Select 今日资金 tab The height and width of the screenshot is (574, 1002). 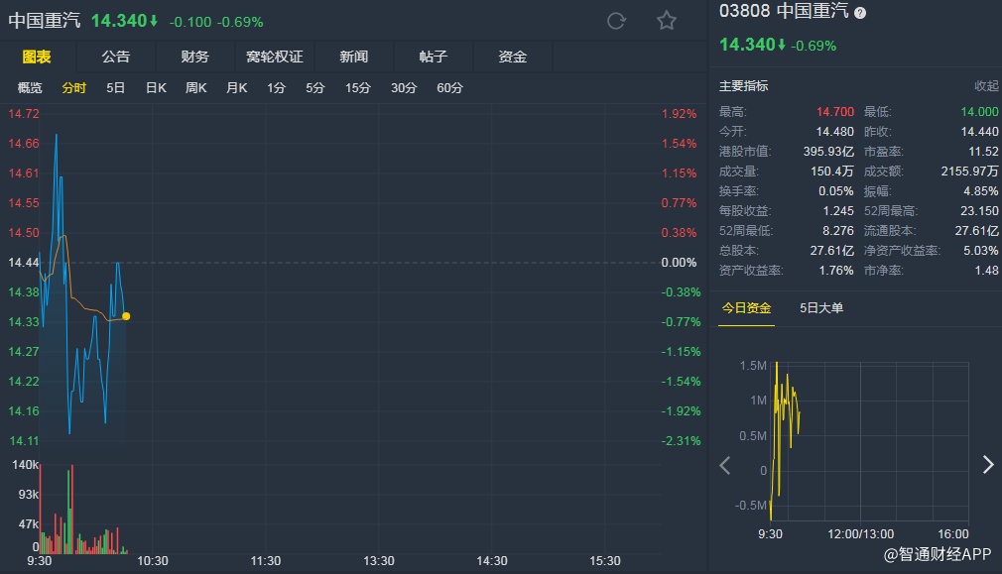746,308
